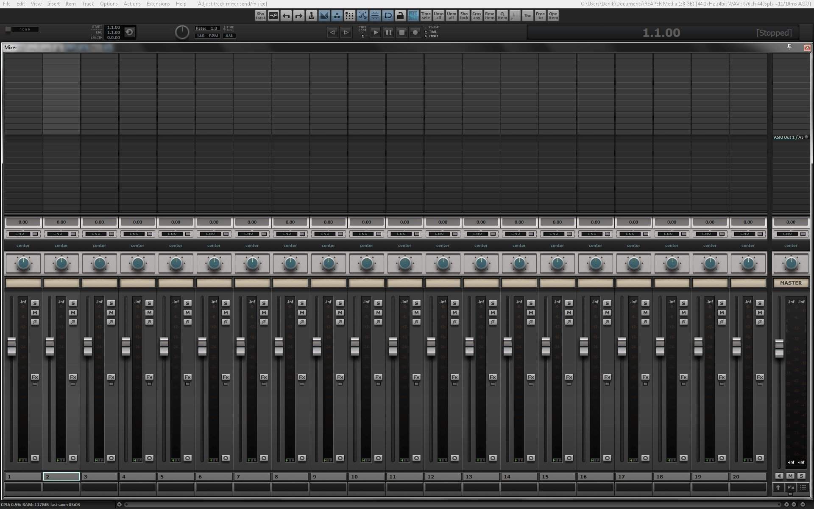Open FX window for track 1
Screen dimensions: 814x509
pyautogui.click(x=35, y=377)
